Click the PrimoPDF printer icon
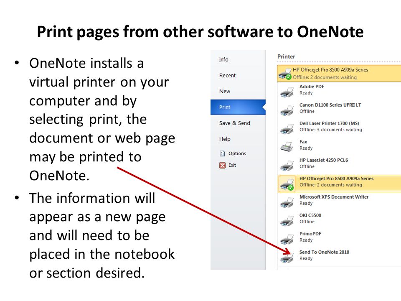 287,239
